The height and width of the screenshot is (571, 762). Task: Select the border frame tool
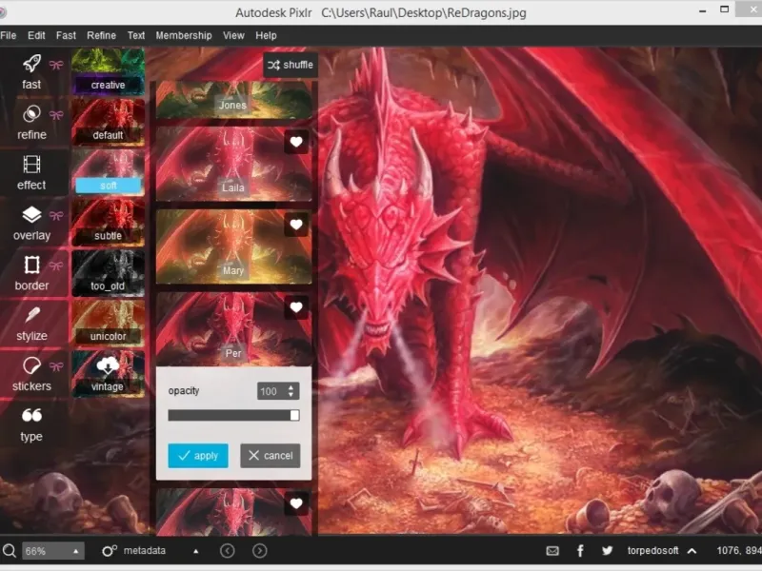click(31, 273)
